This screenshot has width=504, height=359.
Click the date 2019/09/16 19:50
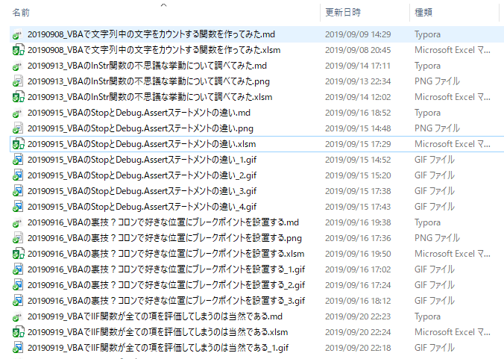[x=358, y=254]
